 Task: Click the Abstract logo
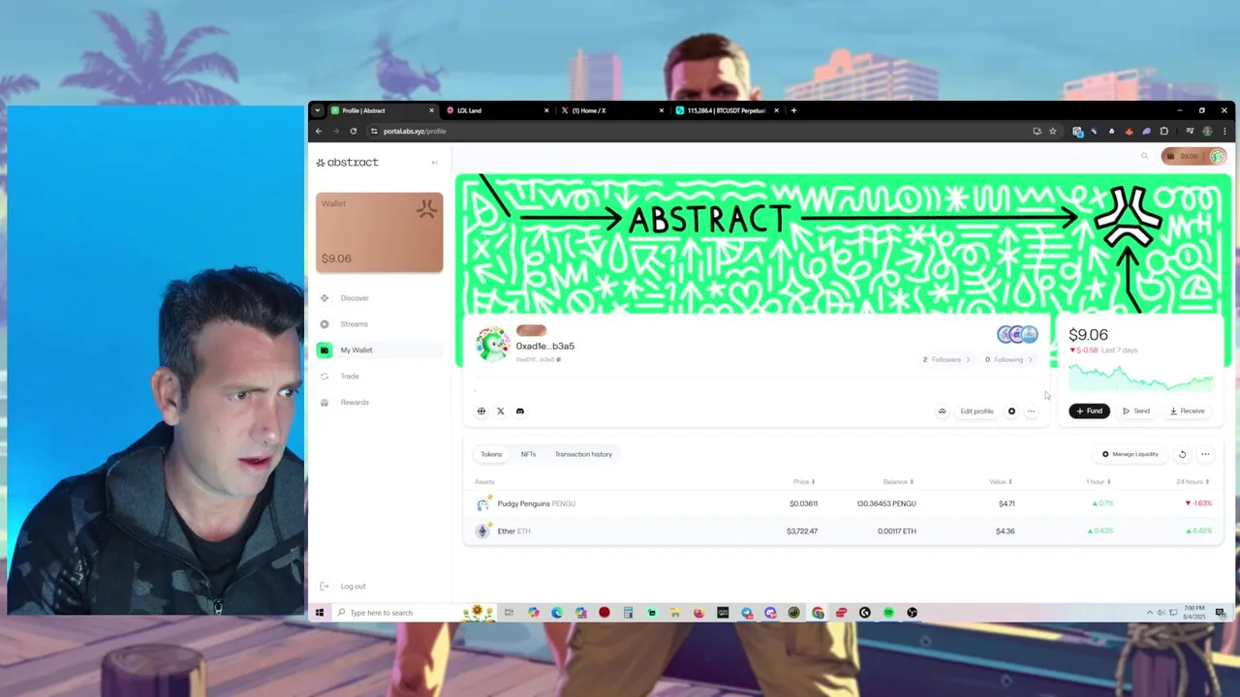click(347, 163)
